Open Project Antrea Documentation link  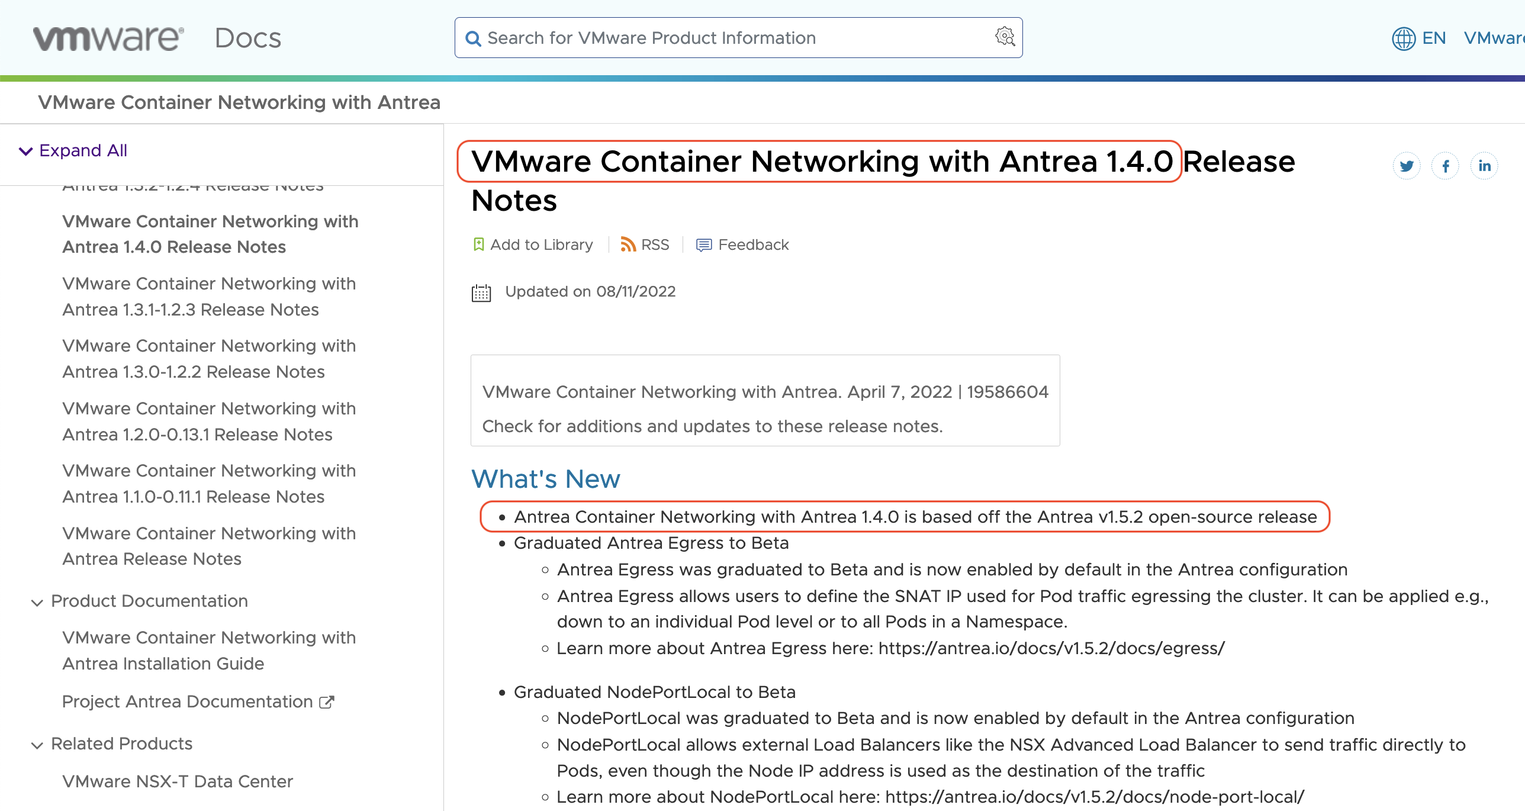(x=188, y=701)
